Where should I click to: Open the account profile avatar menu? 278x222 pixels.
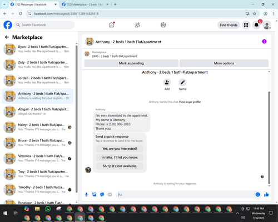267,25
